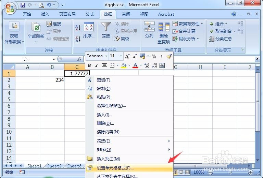The width and height of the screenshot is (263, 178).
Task: Open Excel Help question mark icon
Action: click(234, 14)
